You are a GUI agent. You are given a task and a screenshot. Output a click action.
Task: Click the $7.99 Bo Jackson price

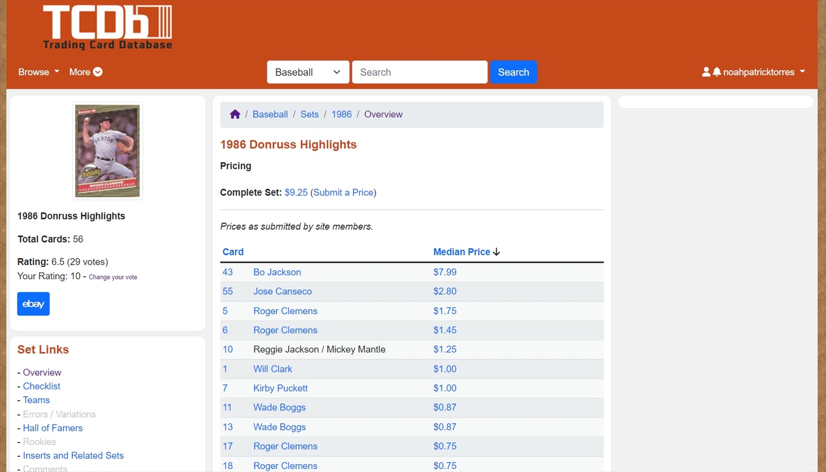[445, 272]
